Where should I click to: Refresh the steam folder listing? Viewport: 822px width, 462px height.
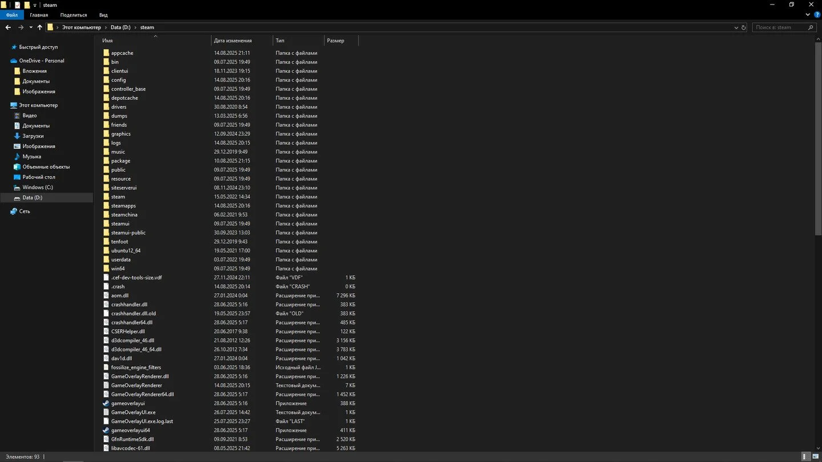pyautogui.click(x=743, y=27)
